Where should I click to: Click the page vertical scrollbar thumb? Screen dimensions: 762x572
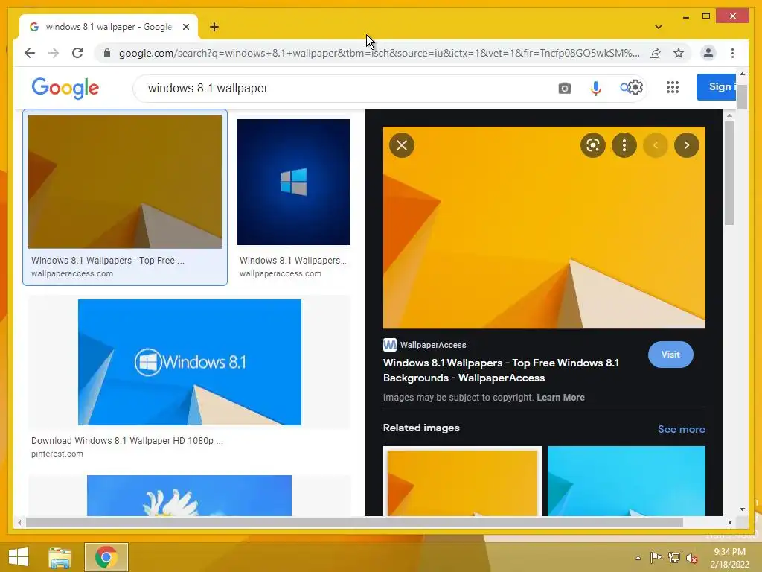point(742,97)
